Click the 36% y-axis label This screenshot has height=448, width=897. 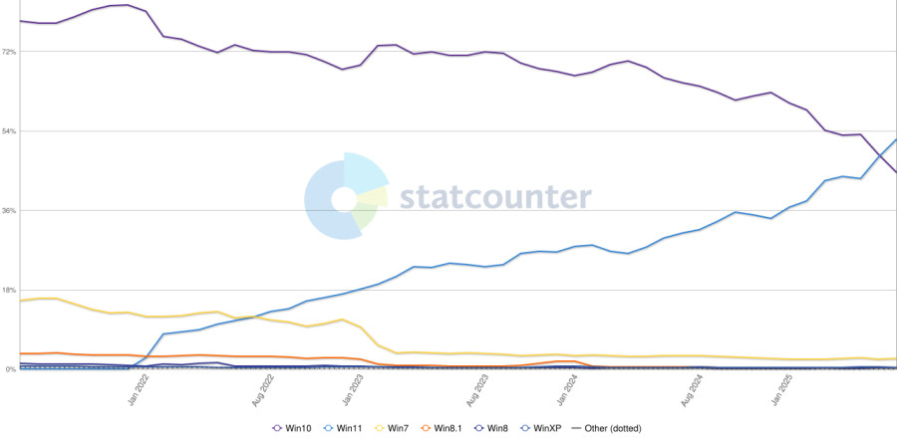[x=8, y=211]
